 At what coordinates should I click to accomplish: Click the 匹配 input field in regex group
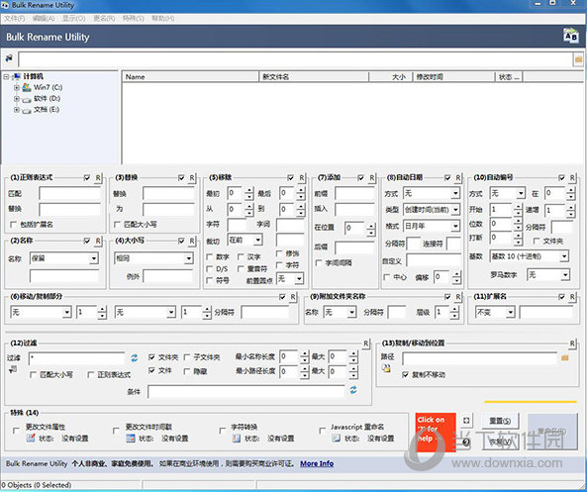point(69,193)
